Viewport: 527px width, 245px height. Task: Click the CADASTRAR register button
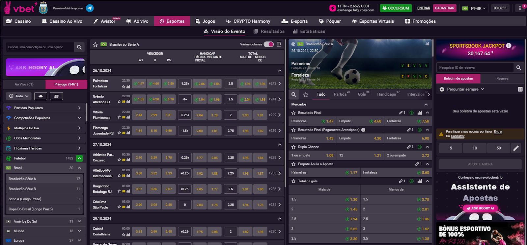pyautogui.click(x=445, y=8)
